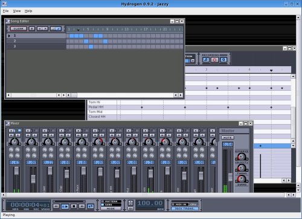302x219 pixels.
Task: Click the red pan knob on sixth channel
Action: 98,142
